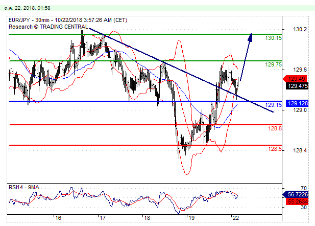
Task: Click the 129.6 price axis value
Action: (300, 70)
